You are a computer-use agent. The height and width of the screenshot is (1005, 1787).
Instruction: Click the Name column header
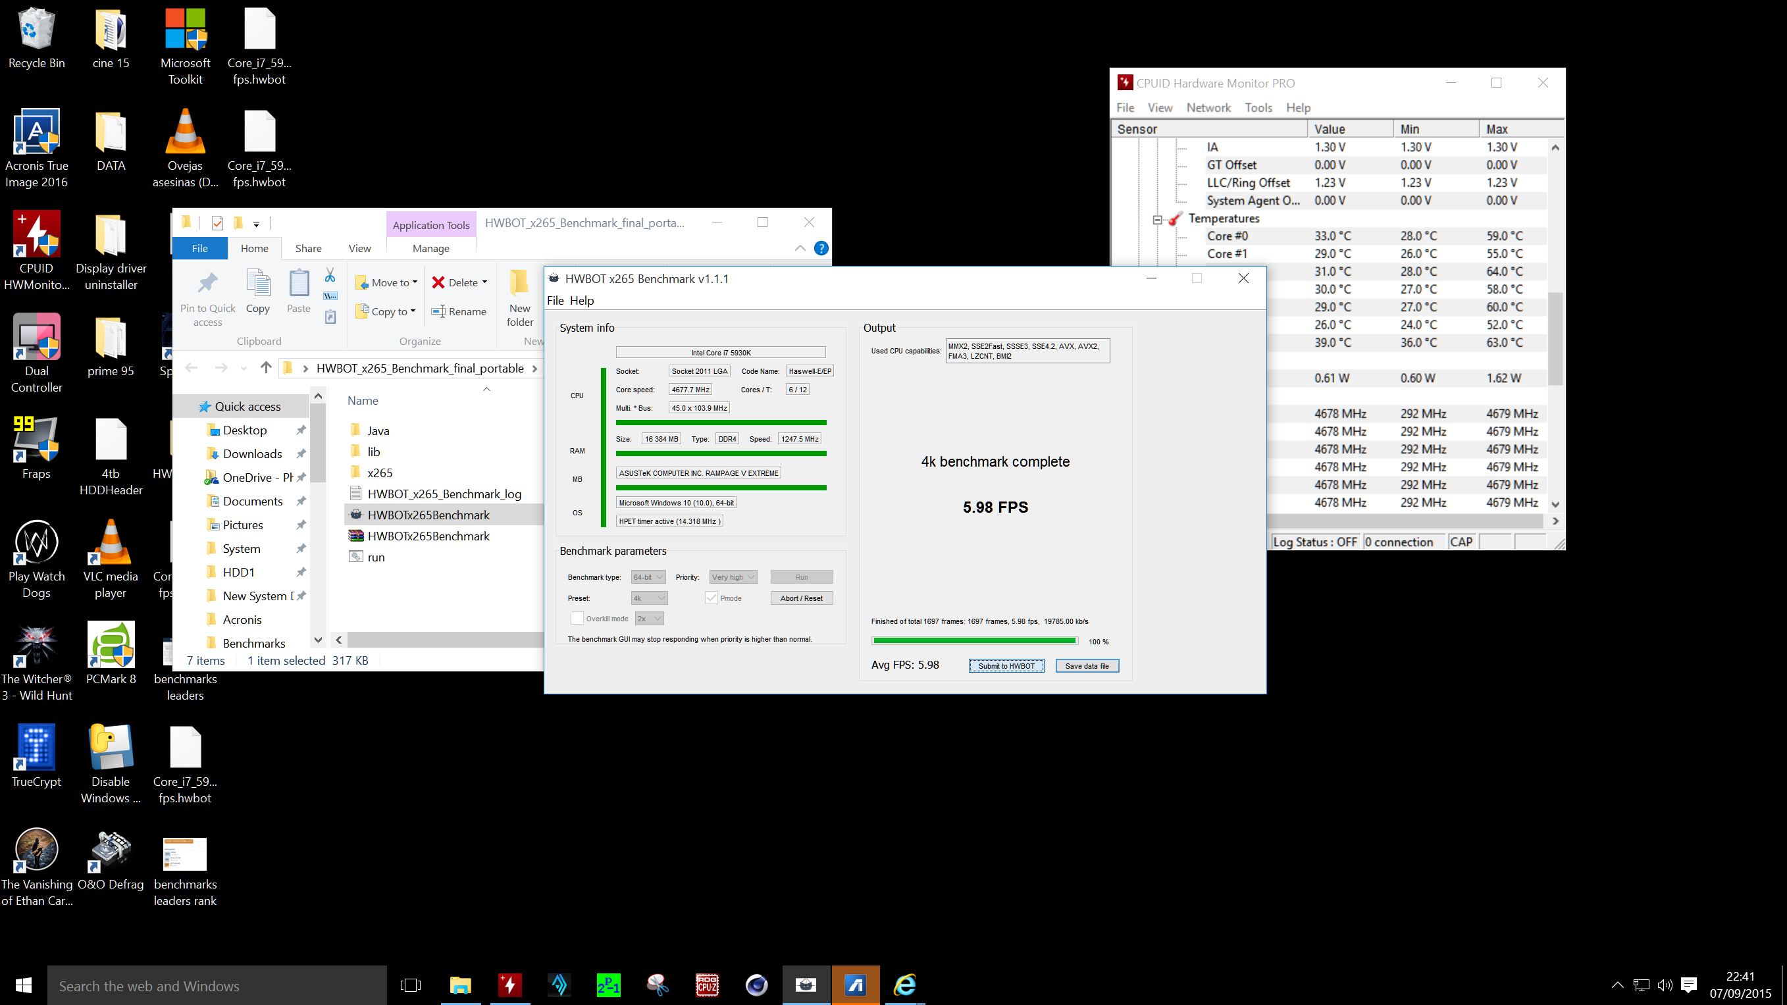point(363,401)
